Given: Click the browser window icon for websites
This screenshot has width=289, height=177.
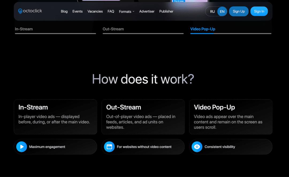Looking at the screenshot, I should [109, 147].
